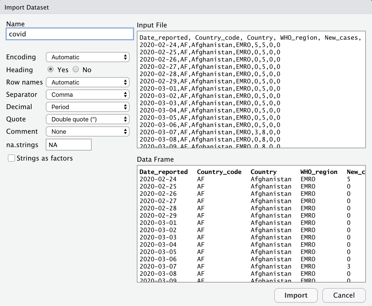Click the Country column header in Data Frame
This screenshot has height=306, width=372.
pyautogui.click(x=263, y=172)
